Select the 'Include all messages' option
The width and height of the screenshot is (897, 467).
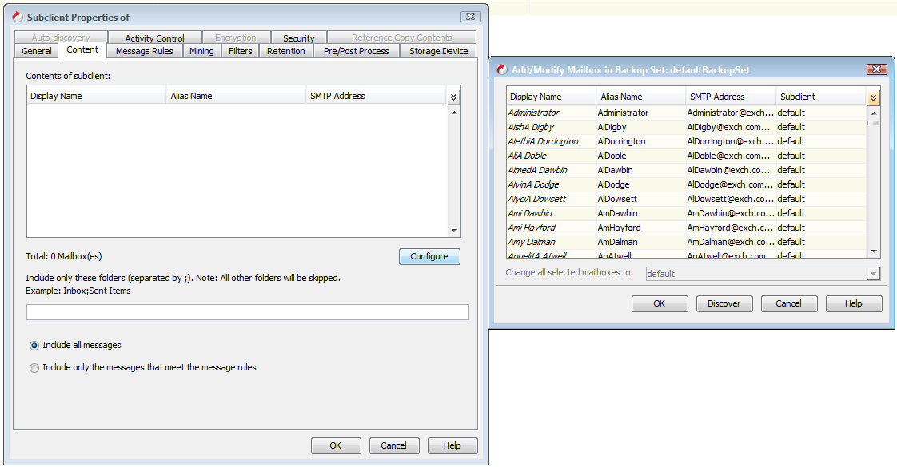[33, 346]
